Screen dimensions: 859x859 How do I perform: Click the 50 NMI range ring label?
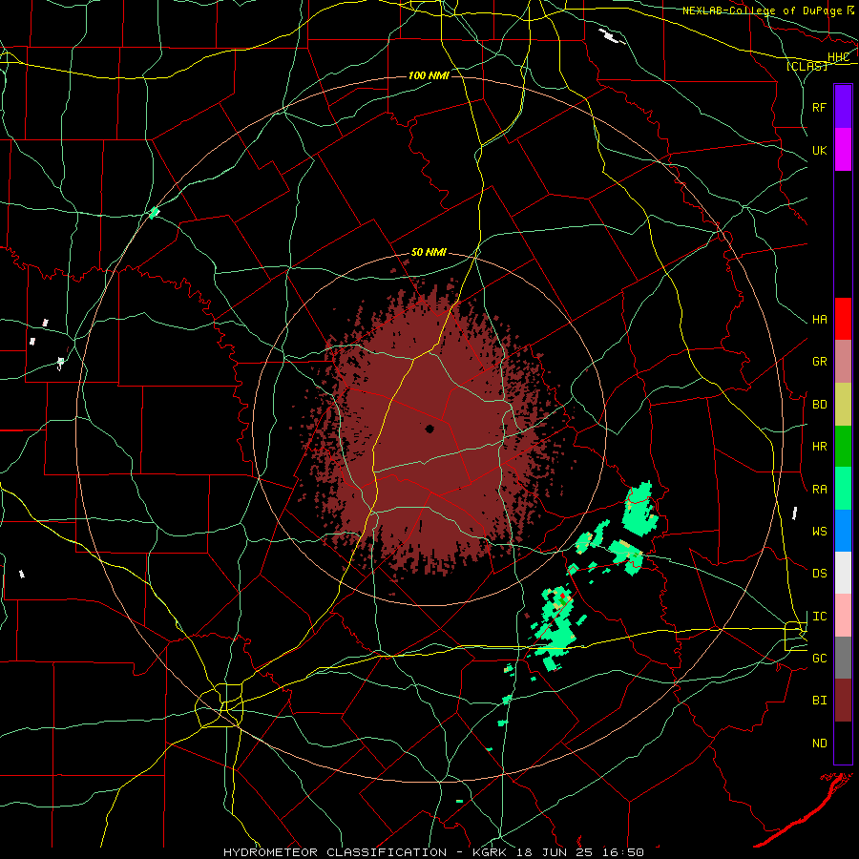tap(429, 252)
